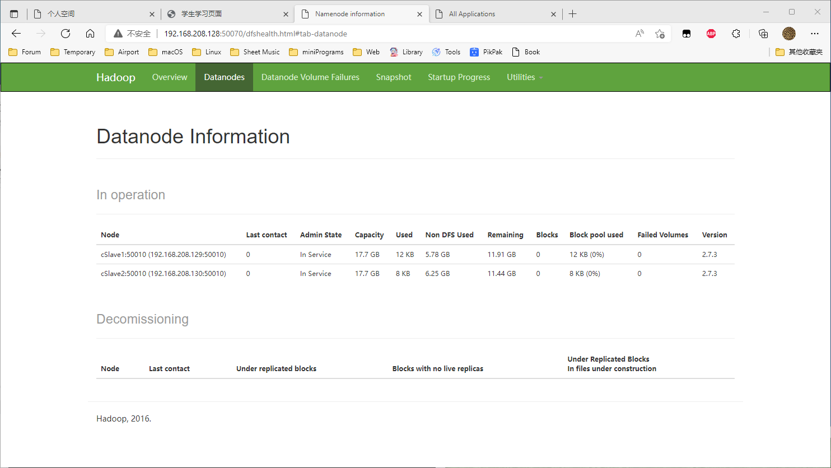The height and width of the screenshot is (468, 831).
Task: Open Datanode Volume Failures page
Action: tap(310, 77)
